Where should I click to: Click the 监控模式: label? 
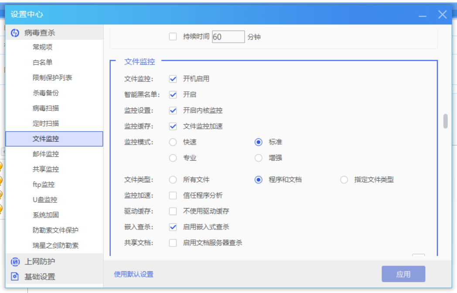(139, 142)
